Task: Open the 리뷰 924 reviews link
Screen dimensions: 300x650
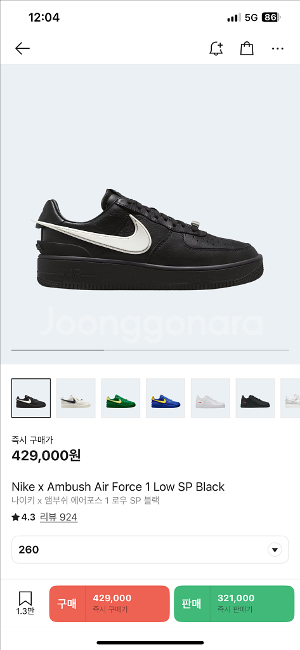Action: [58, 517]
